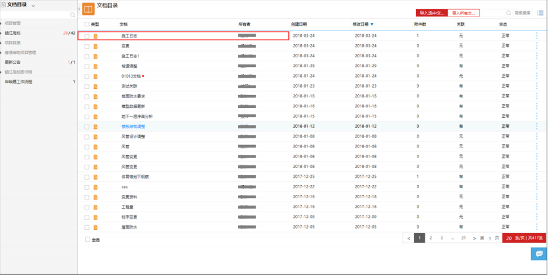This screenshot has height=276, width=548.
Task: Go to page 21 in pagination
Action: pos(464,238)
